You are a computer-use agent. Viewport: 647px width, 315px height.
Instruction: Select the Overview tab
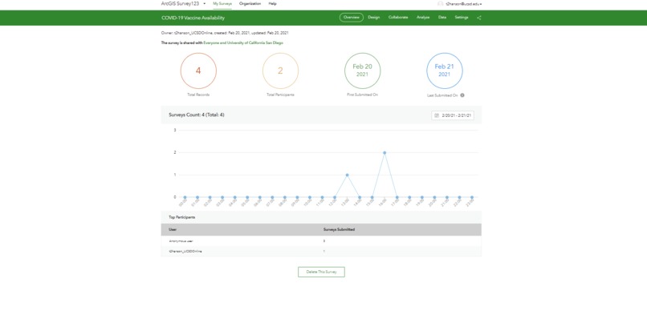click(352, 18)
